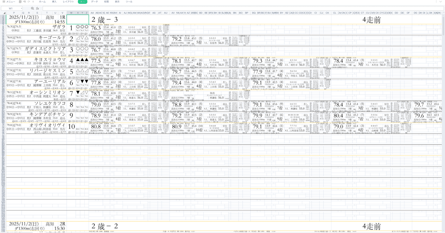The height and width of the screenshot is (233, 445).
Task: Select column header AS
Action: tap(154, 13)
